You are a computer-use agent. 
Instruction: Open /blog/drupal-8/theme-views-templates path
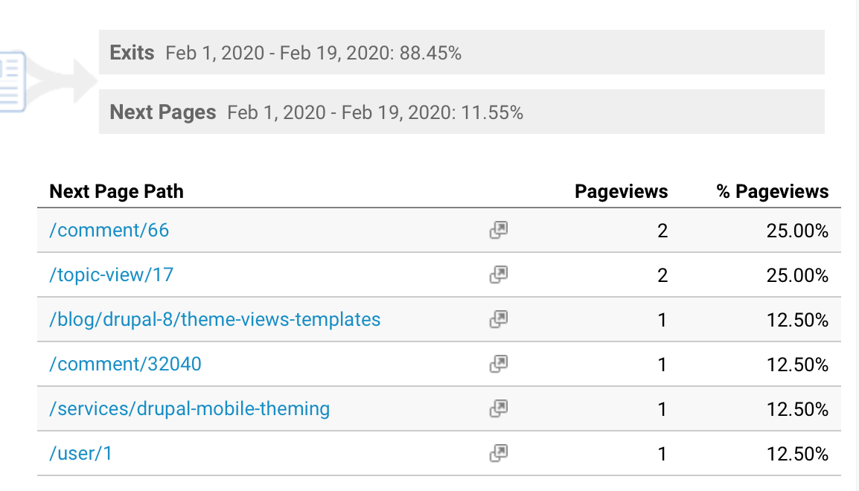tap(214, 320)
